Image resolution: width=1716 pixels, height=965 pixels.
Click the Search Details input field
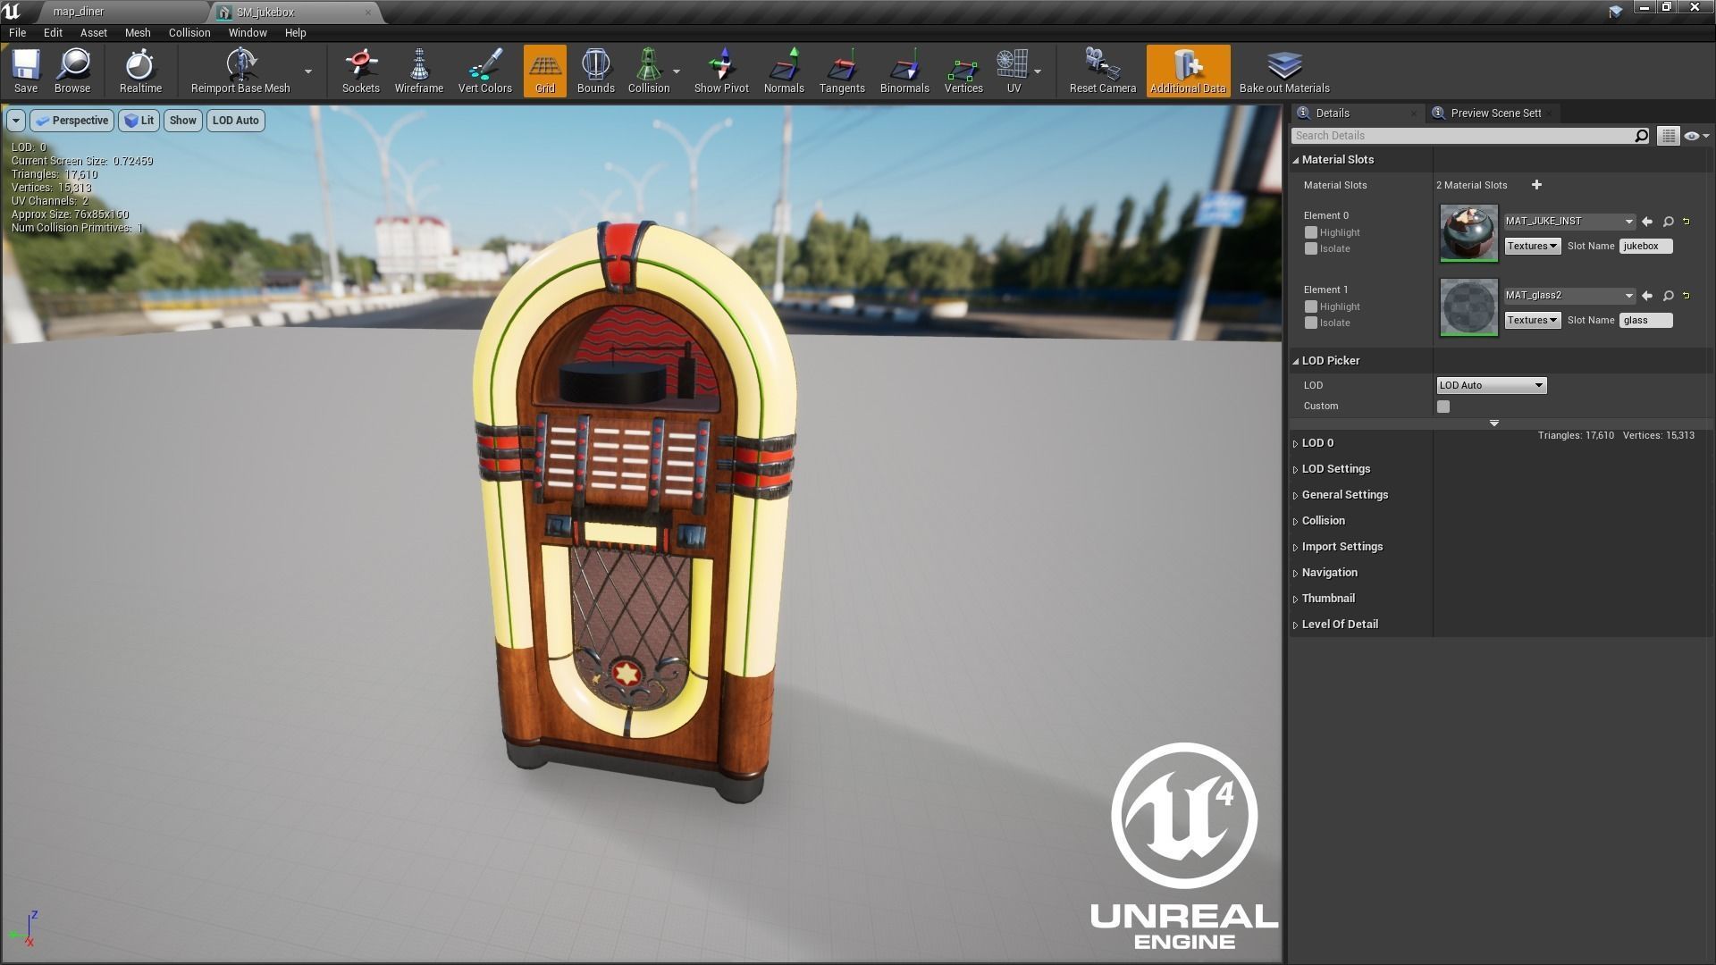point(1462,136)
